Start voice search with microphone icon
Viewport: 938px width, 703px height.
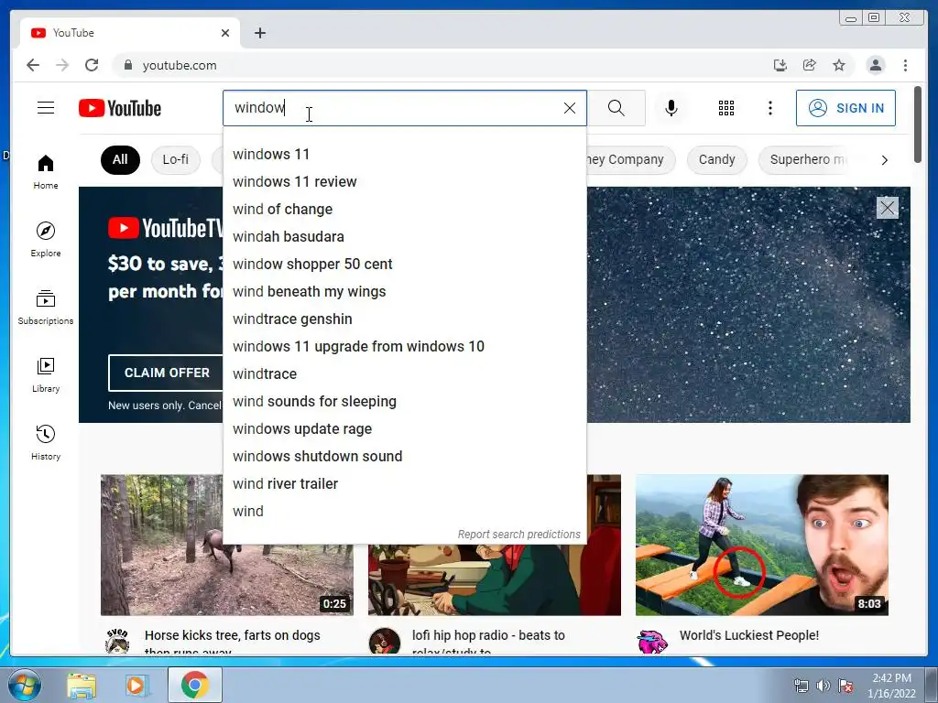(671, 108)
